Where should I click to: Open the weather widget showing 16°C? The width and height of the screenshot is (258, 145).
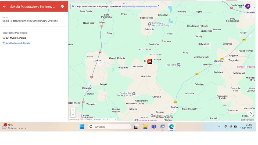pos(15,126)
